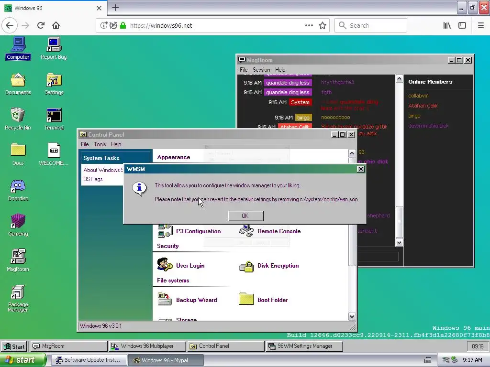Select Atahan Çelik in Online Members
The height and width of the screenshot is (367, 490).
423,106
